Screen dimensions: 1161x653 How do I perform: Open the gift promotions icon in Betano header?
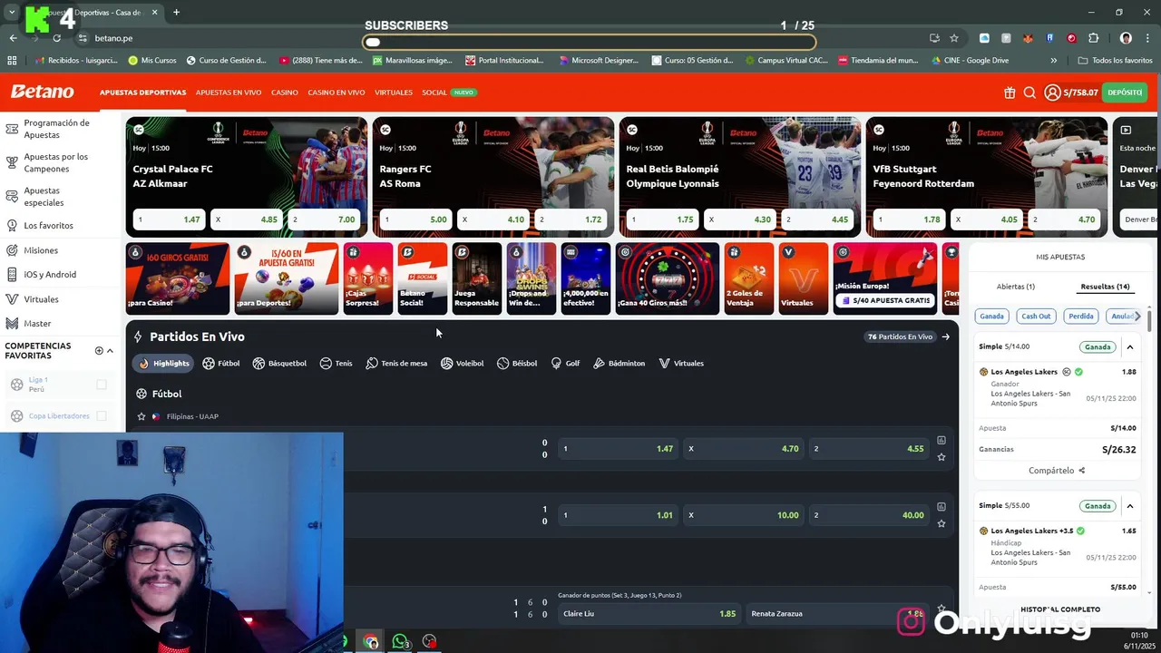[x=1010, y=93]
